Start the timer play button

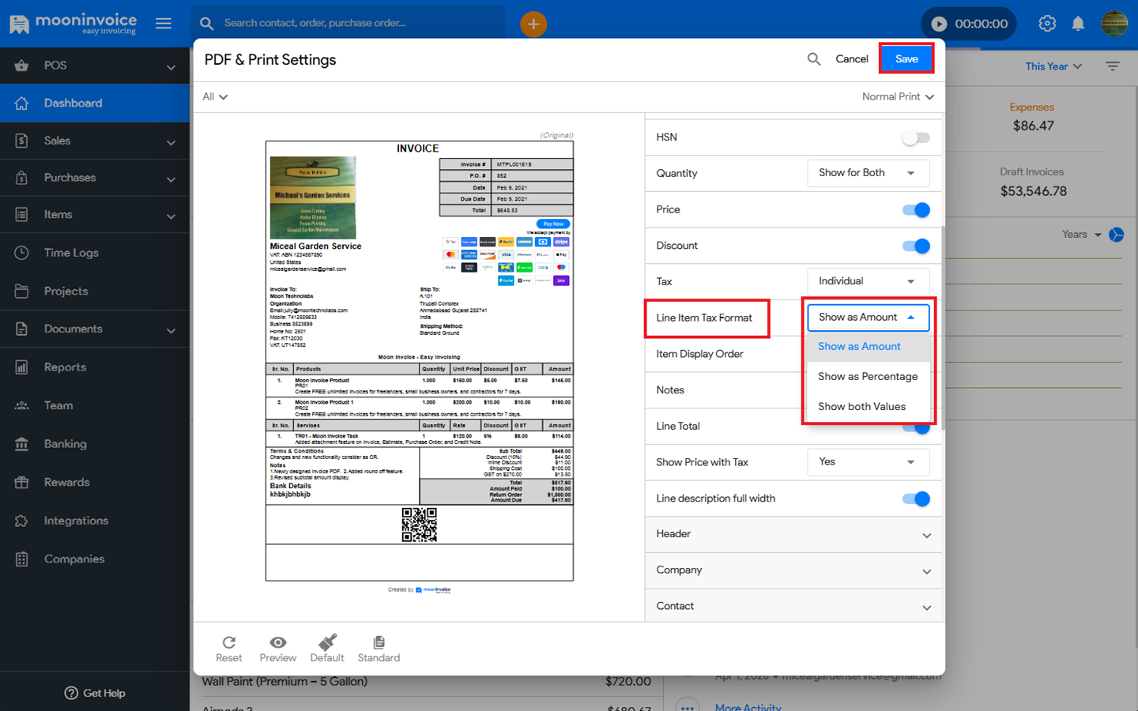(x=939, y=24)
